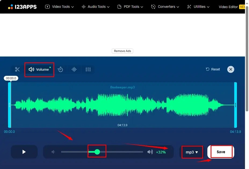Open the audio settings sliders tool
This screenshot has height=169, width=249.
click(88, 69)
